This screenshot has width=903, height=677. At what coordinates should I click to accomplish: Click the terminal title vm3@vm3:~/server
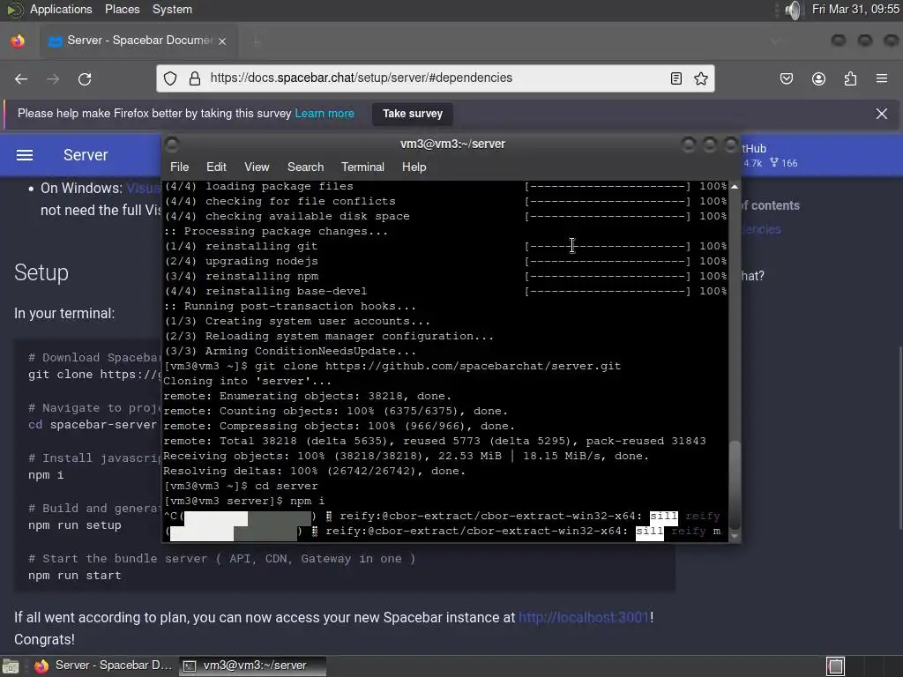coord(452,144)
